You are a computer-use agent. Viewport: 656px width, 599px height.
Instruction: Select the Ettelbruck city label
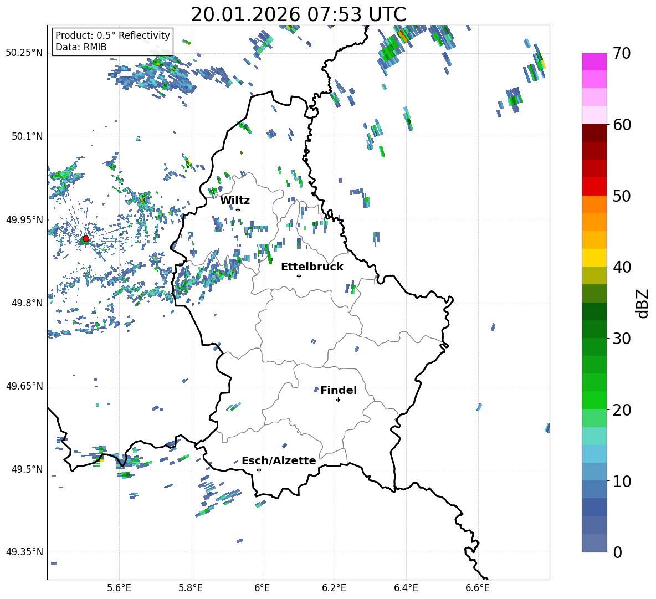(312, 267)
